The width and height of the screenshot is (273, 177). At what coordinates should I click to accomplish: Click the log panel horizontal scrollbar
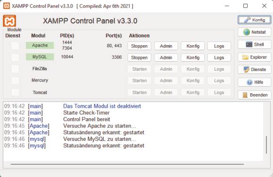(127, 164)
